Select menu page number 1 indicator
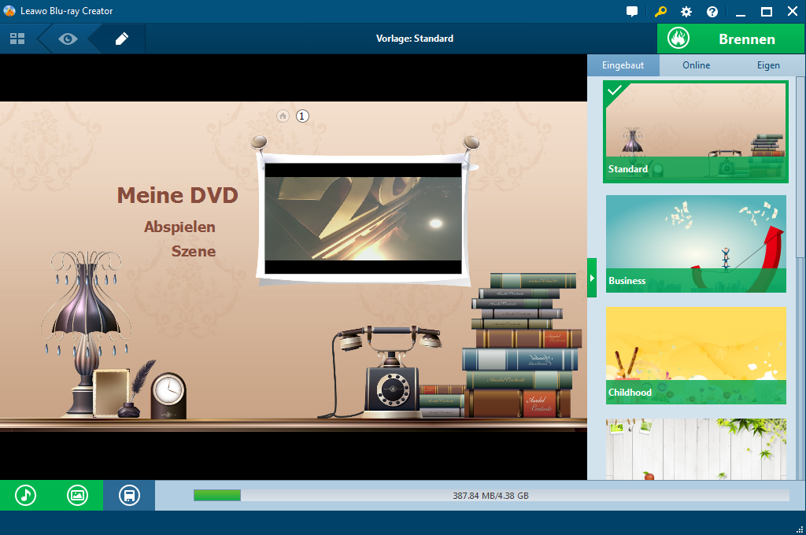Image resolution: width=806 pixels, height=535 pixels. [x=302, y=116]
